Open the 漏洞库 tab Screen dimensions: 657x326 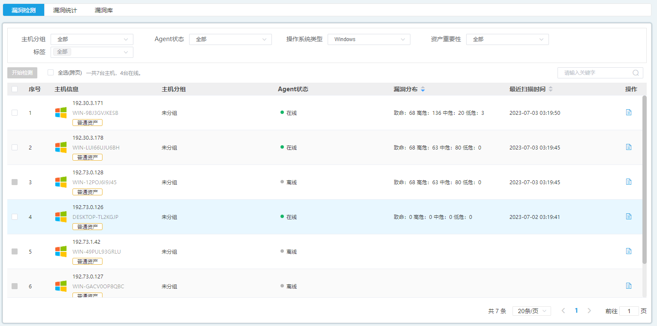point(104,10)
